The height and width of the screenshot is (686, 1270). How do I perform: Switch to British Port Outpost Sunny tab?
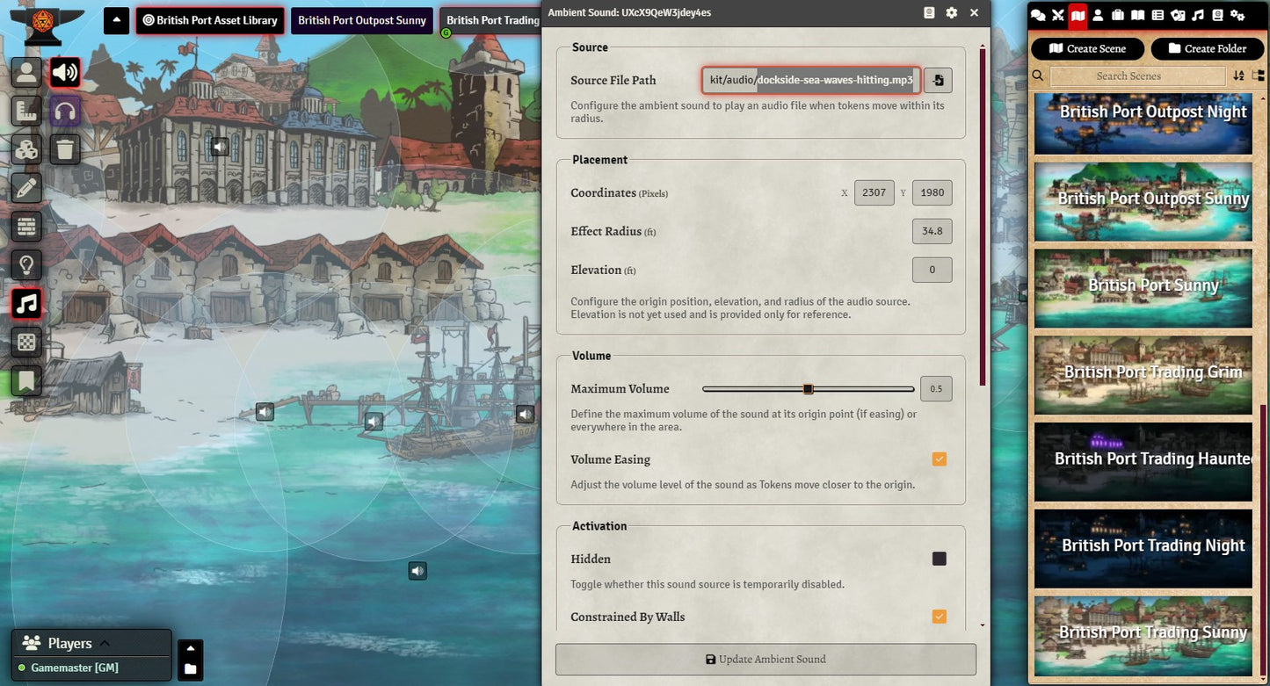[362, 20]
